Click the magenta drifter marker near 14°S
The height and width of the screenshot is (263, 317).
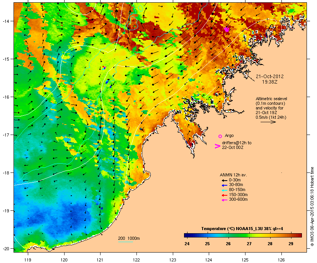point(227,29)
